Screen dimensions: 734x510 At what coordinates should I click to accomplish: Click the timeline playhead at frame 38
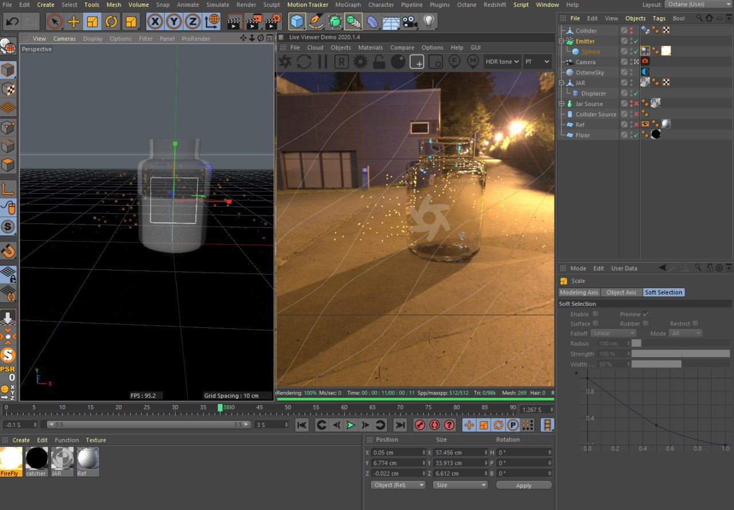tap(220, 407)
